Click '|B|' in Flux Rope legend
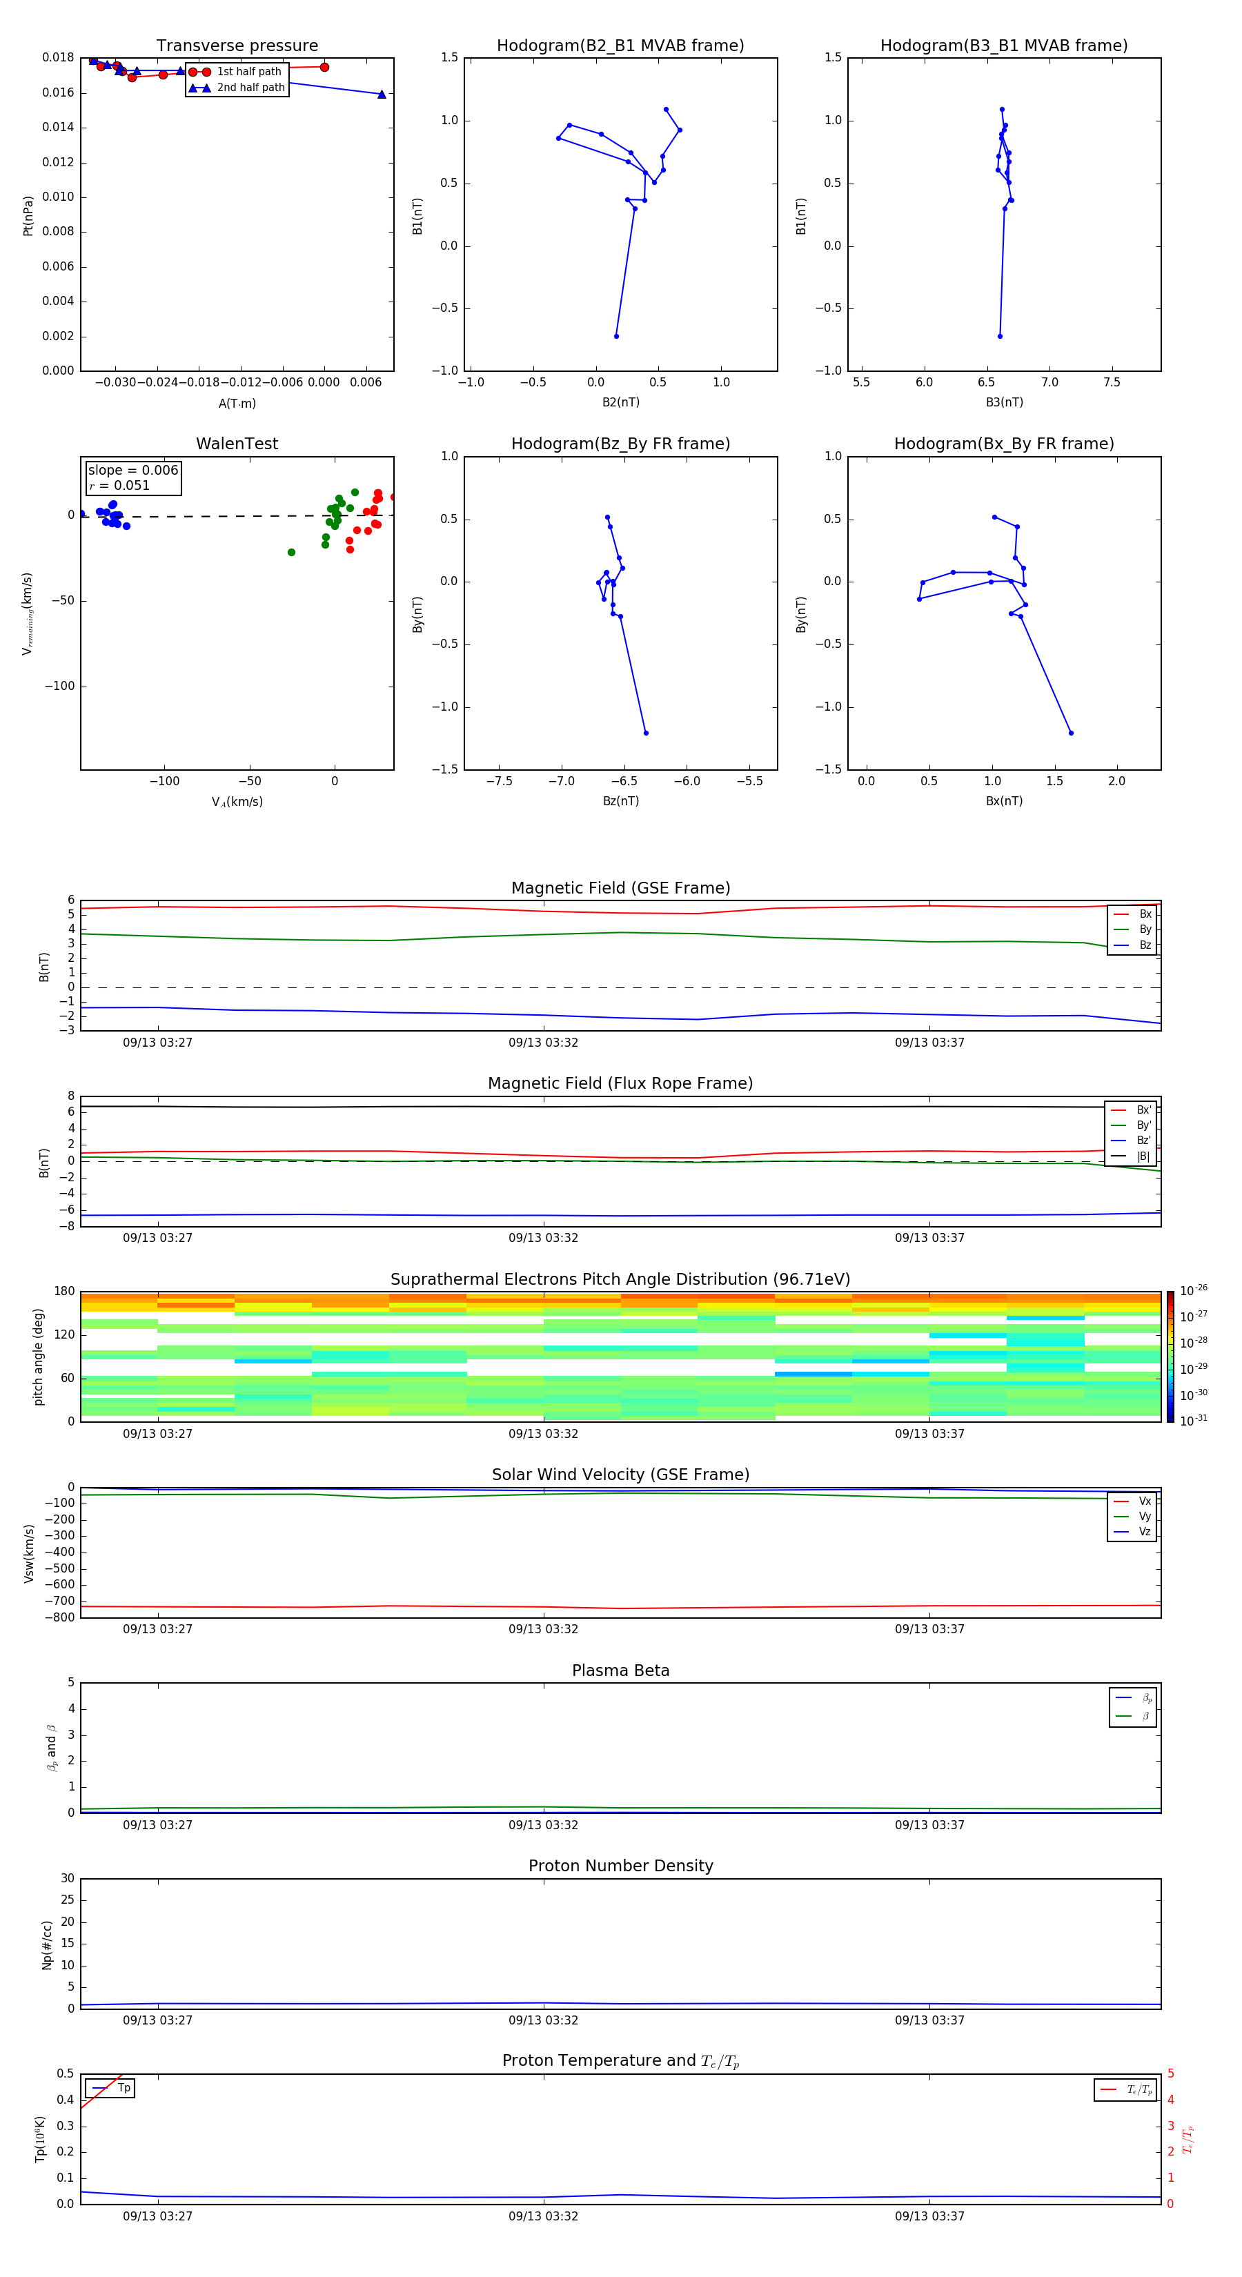Viewport: 1242px width, 2277px height. point(1143,1156)
